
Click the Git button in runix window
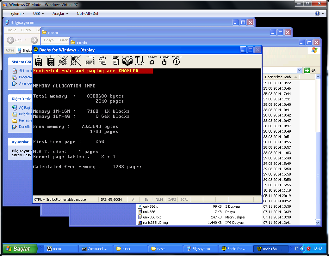(310, 70)
